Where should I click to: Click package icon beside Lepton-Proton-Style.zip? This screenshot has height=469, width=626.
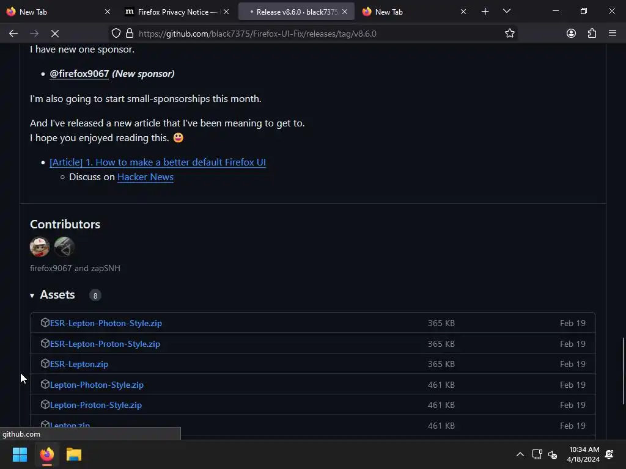pyautogui.click(x=45, y=404)
